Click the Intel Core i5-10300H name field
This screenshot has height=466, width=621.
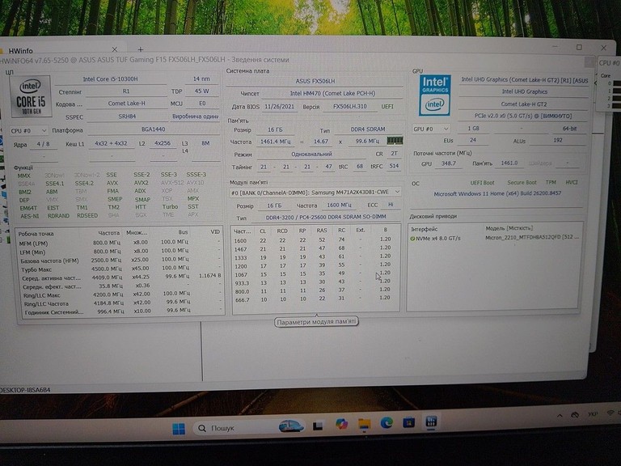(x=111, y=79)
